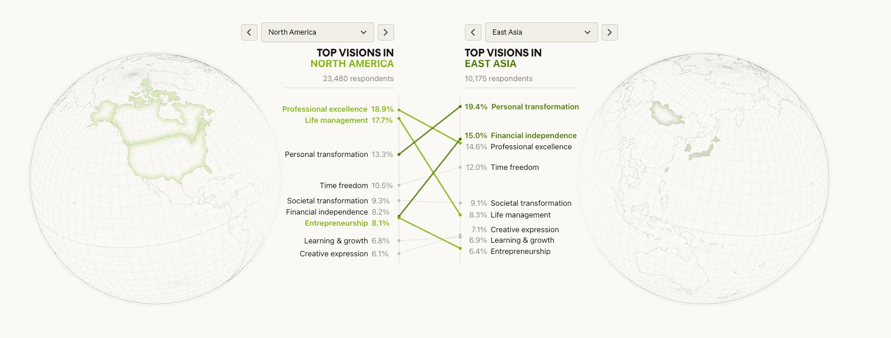Open the North America region dropdown
Image resolution: width=891 pixels, height=338 pixels.
(x=317, y=32)
